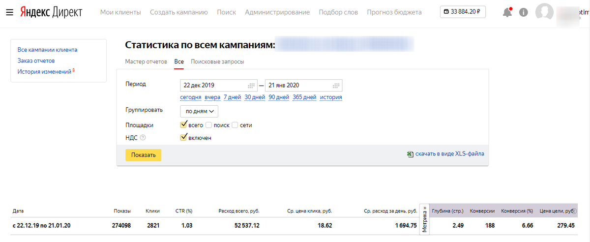Click the 33 884.20 ₽ balance button
Viewport: 590px width, 242px height.
[x=463, y=12]
